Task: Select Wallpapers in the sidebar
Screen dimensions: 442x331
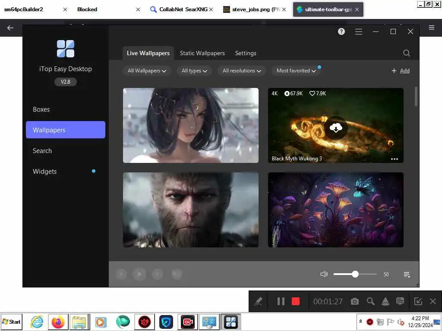Action: pos(66,130)
